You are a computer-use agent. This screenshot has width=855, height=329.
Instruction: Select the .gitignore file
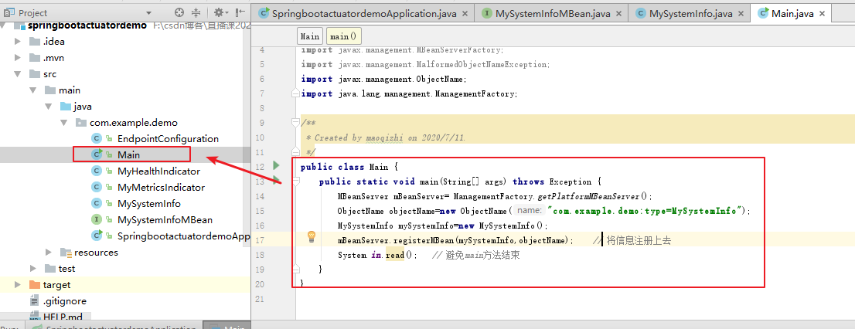64,300
